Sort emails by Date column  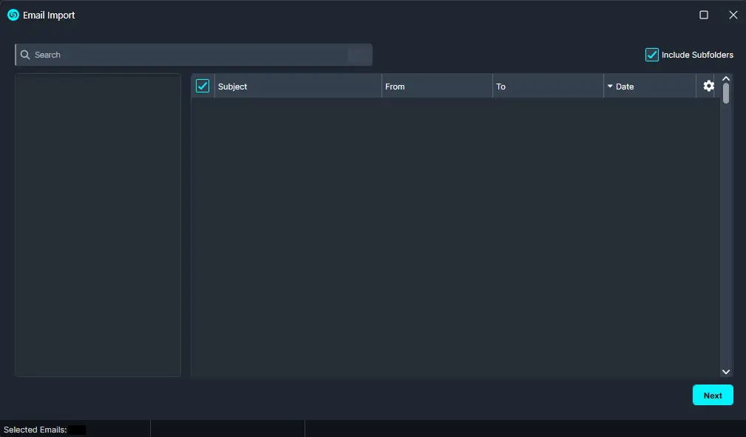(649, 87)
